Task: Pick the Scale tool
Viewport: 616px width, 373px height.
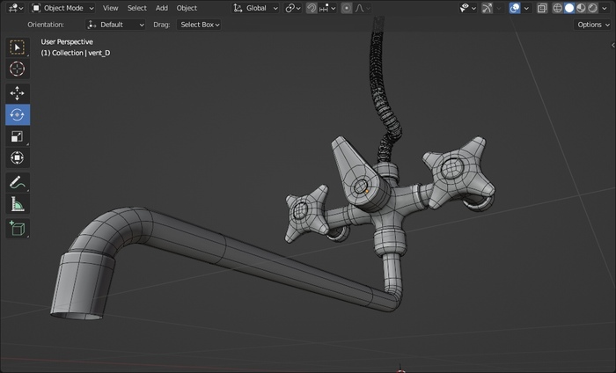Action: coord(18,136)
